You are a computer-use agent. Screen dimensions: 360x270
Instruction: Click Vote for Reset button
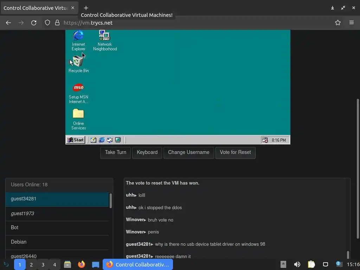[235, 153]
